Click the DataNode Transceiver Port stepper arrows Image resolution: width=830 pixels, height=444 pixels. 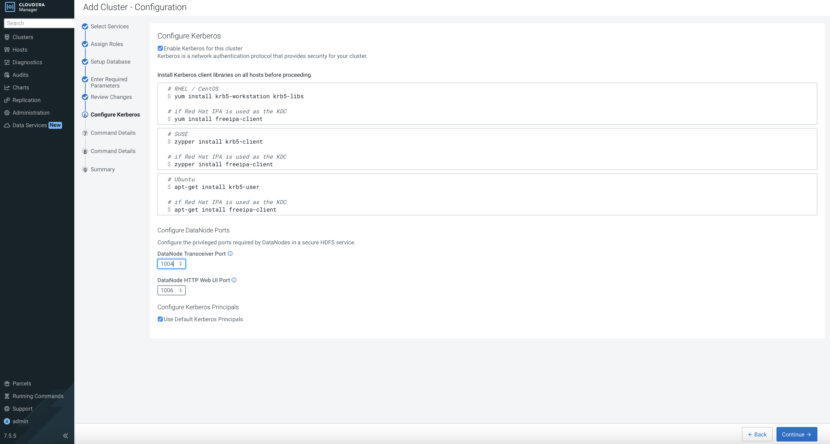[180, 264]
